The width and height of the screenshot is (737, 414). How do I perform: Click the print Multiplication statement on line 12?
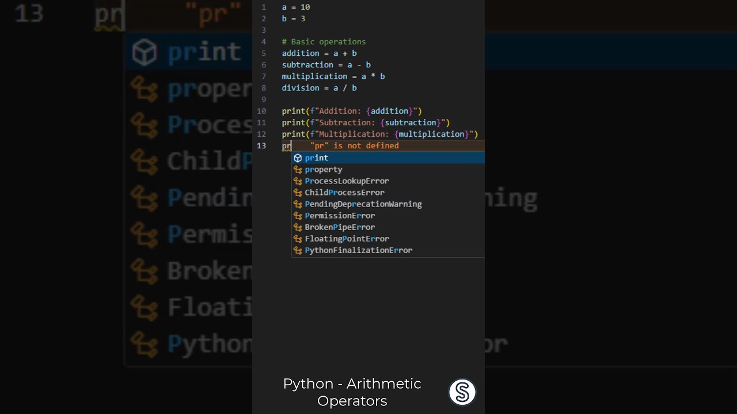coord(380,133)
